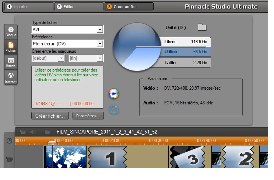Select the Créer un film tab
Viewport: 274px width, 180px height.
point(129,7)
